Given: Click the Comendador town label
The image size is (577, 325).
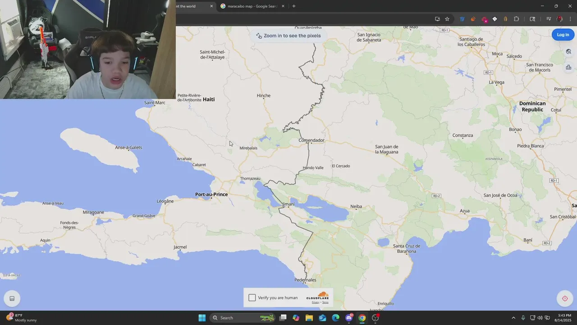Looking at the screenshot, I should click(x=311, y=140).
